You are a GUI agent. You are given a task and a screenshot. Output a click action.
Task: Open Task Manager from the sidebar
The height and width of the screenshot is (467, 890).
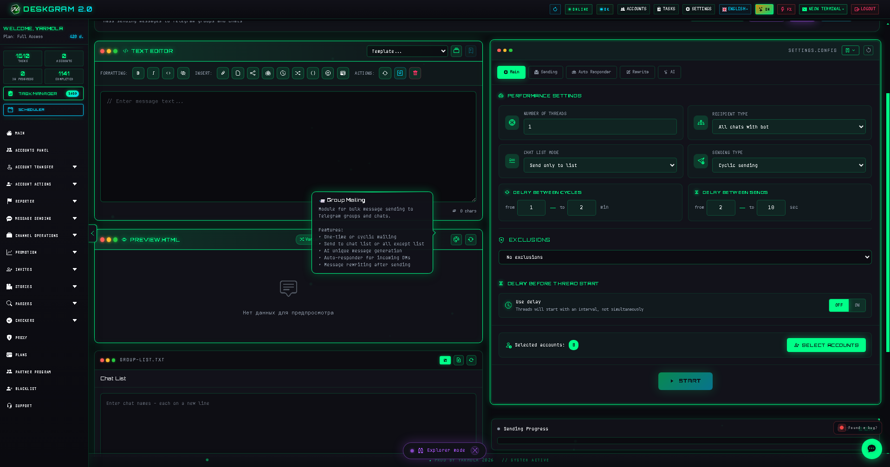(43, 93)
